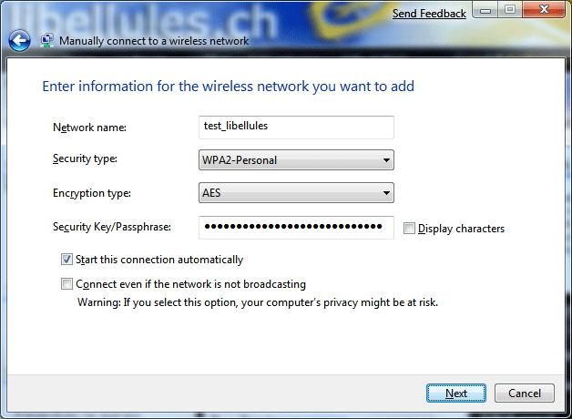The height and width of the screenshot is (419, 572).
Task: Maximize the dialog using the title bar button
Action: pos(510,10)
